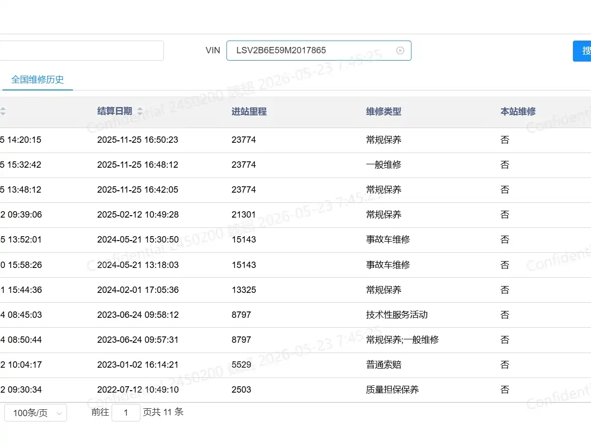Select the date 2024-02-01 17:05:36

pyautogui.click(x=137, y=290)
